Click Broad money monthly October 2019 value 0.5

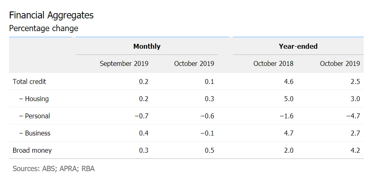point(209,150)
